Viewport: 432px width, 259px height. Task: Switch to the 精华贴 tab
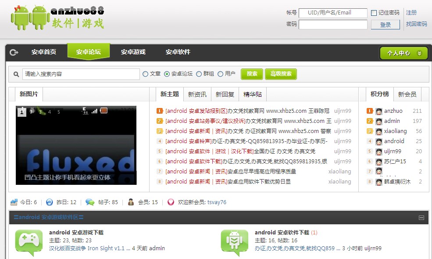(x=253, y=94)
